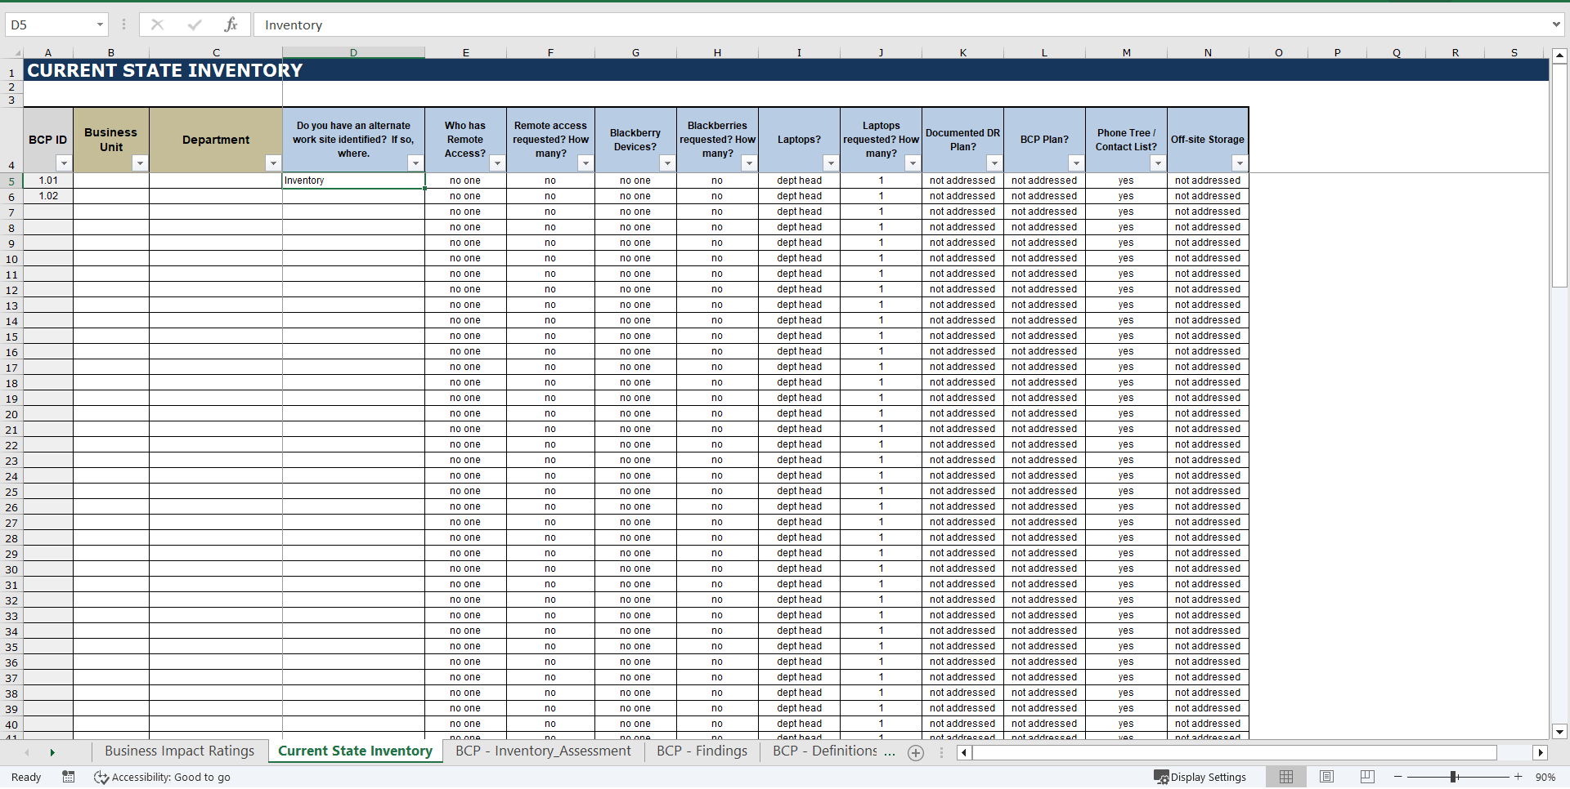
Task: Click the Display Settings gear icon
Action: point(1162,777)
